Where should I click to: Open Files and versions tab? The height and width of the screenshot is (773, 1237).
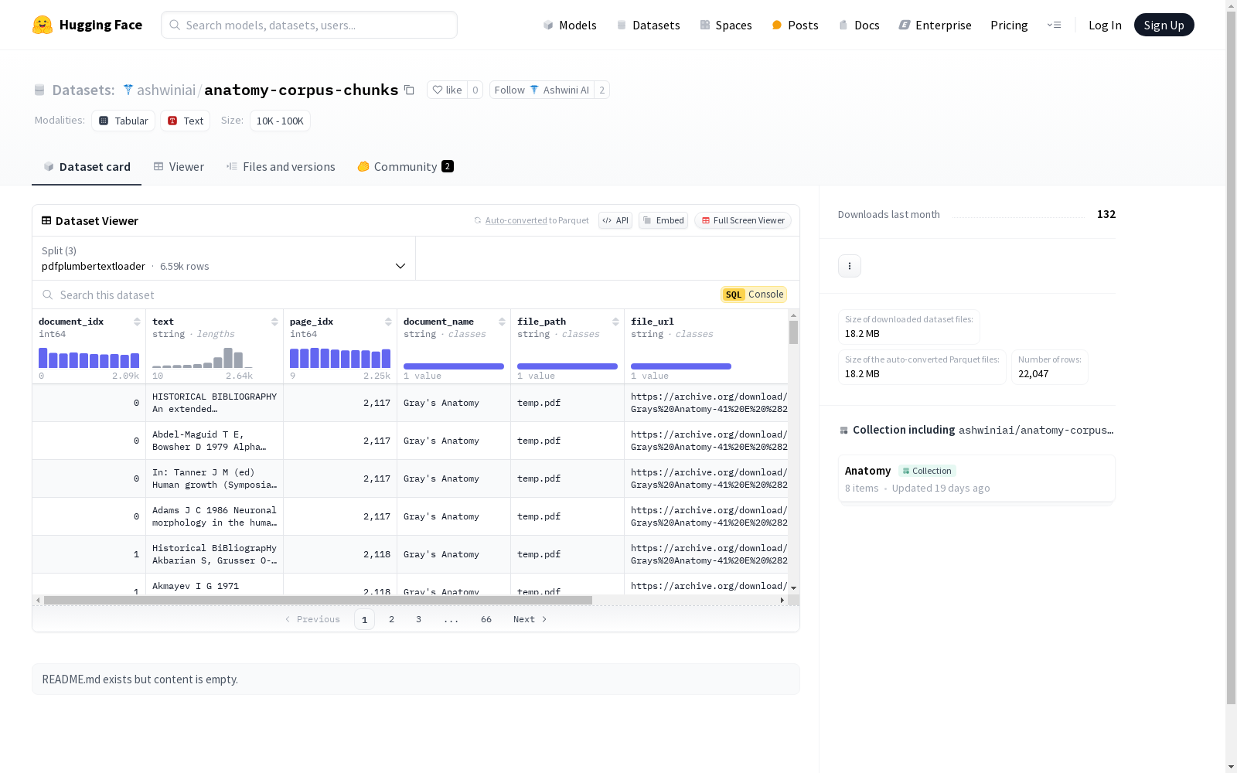tap(281, 166)
